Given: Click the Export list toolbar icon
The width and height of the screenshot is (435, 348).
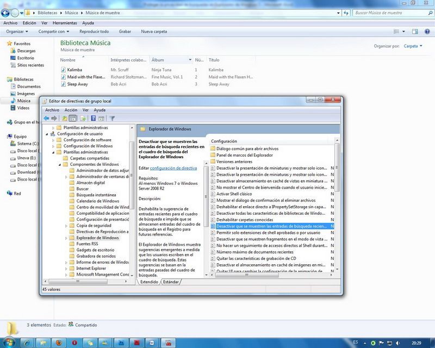Looking at the screenshot, I should click(83, 118).
